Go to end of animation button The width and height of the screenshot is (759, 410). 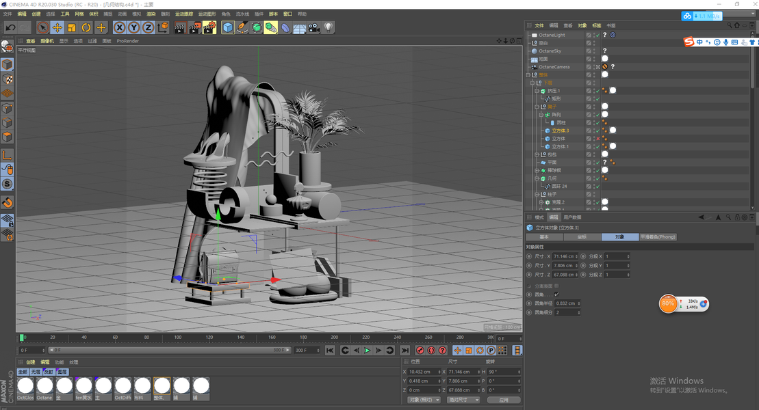(x=404, y=350)
